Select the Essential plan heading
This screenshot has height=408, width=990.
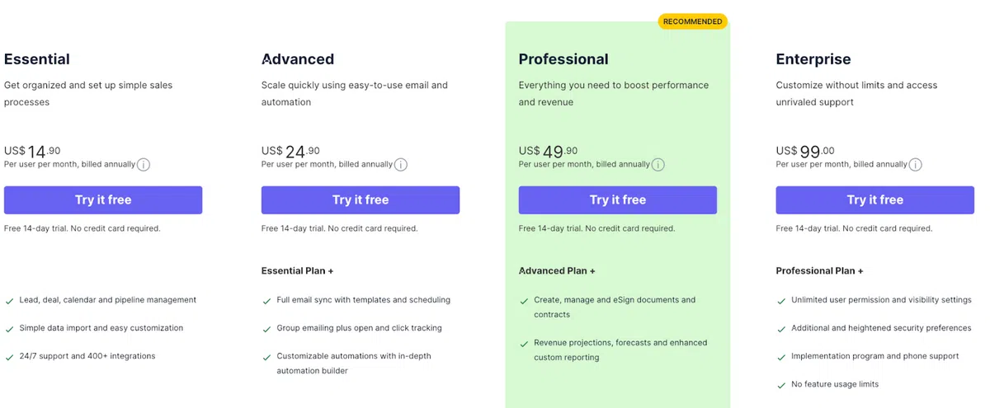tap(37, 59)
